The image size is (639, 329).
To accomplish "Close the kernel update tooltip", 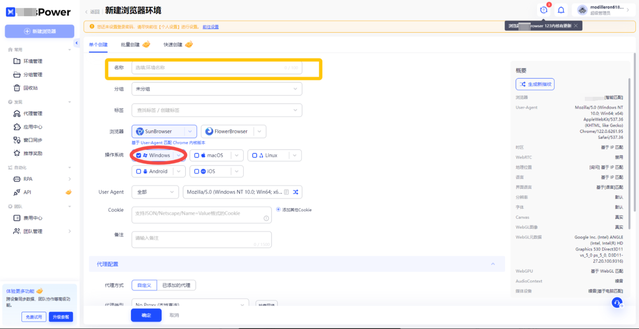I will coord(576,25).
